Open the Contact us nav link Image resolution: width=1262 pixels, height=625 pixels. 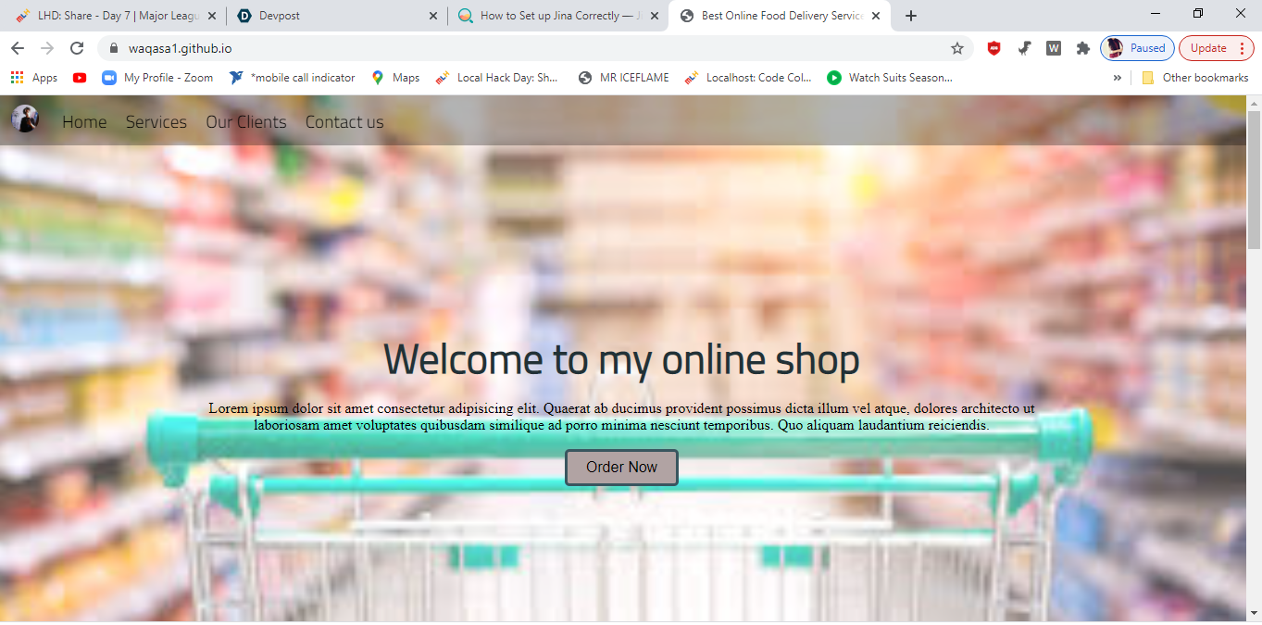click(x=344, y=122)
